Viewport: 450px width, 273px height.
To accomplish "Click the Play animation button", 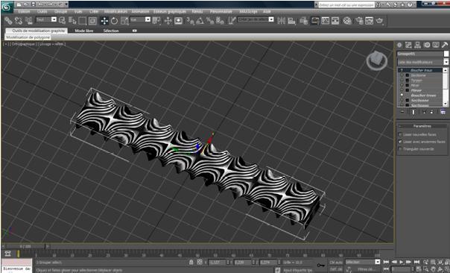I will [x=402, y=262].
